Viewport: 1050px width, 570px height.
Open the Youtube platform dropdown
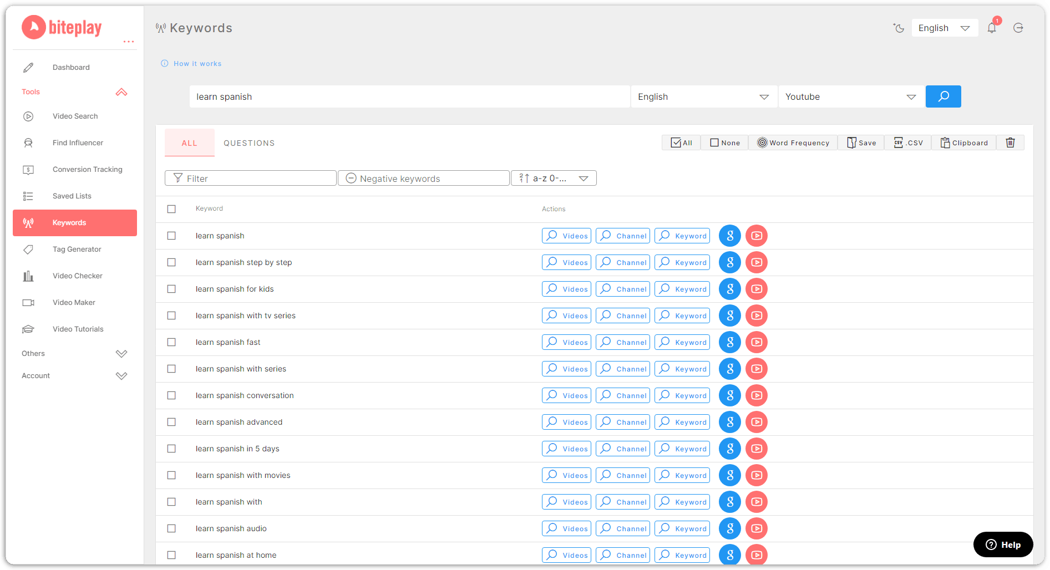point(851,96)
